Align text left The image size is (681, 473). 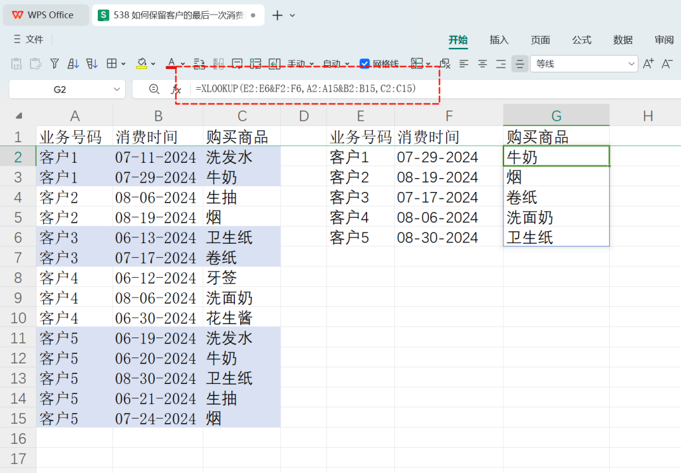(x=464, y=64)
